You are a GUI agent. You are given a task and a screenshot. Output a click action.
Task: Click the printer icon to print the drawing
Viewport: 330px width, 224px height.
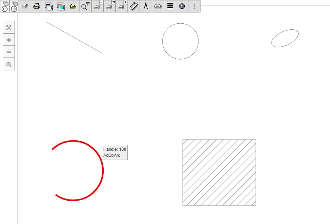coord(37,6)
